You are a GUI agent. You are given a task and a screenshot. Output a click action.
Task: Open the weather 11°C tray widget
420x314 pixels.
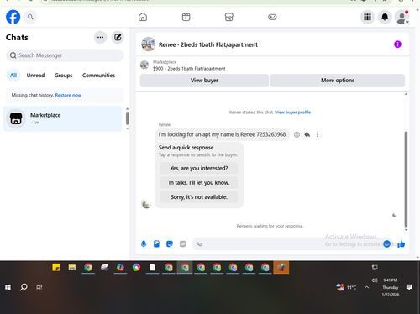(346, 287)
